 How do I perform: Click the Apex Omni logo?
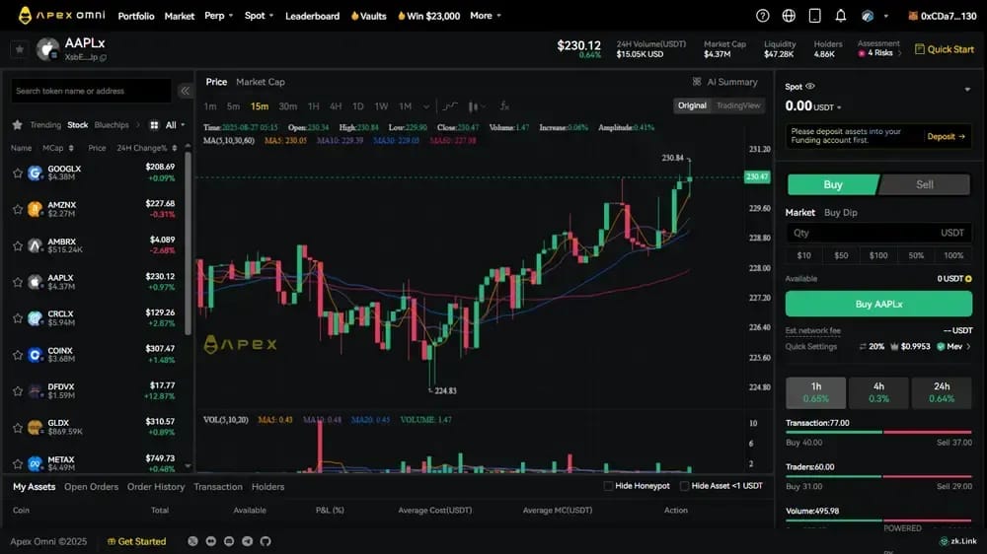(x=61, y=15)
